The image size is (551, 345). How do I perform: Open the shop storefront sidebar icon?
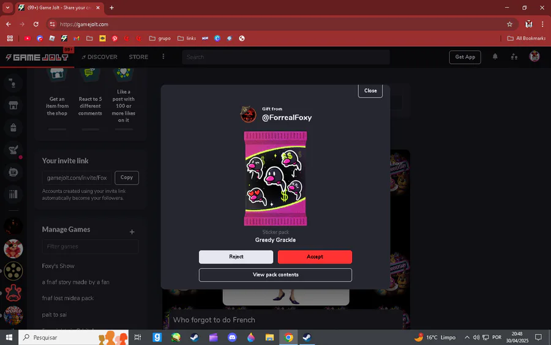point(13,105)
